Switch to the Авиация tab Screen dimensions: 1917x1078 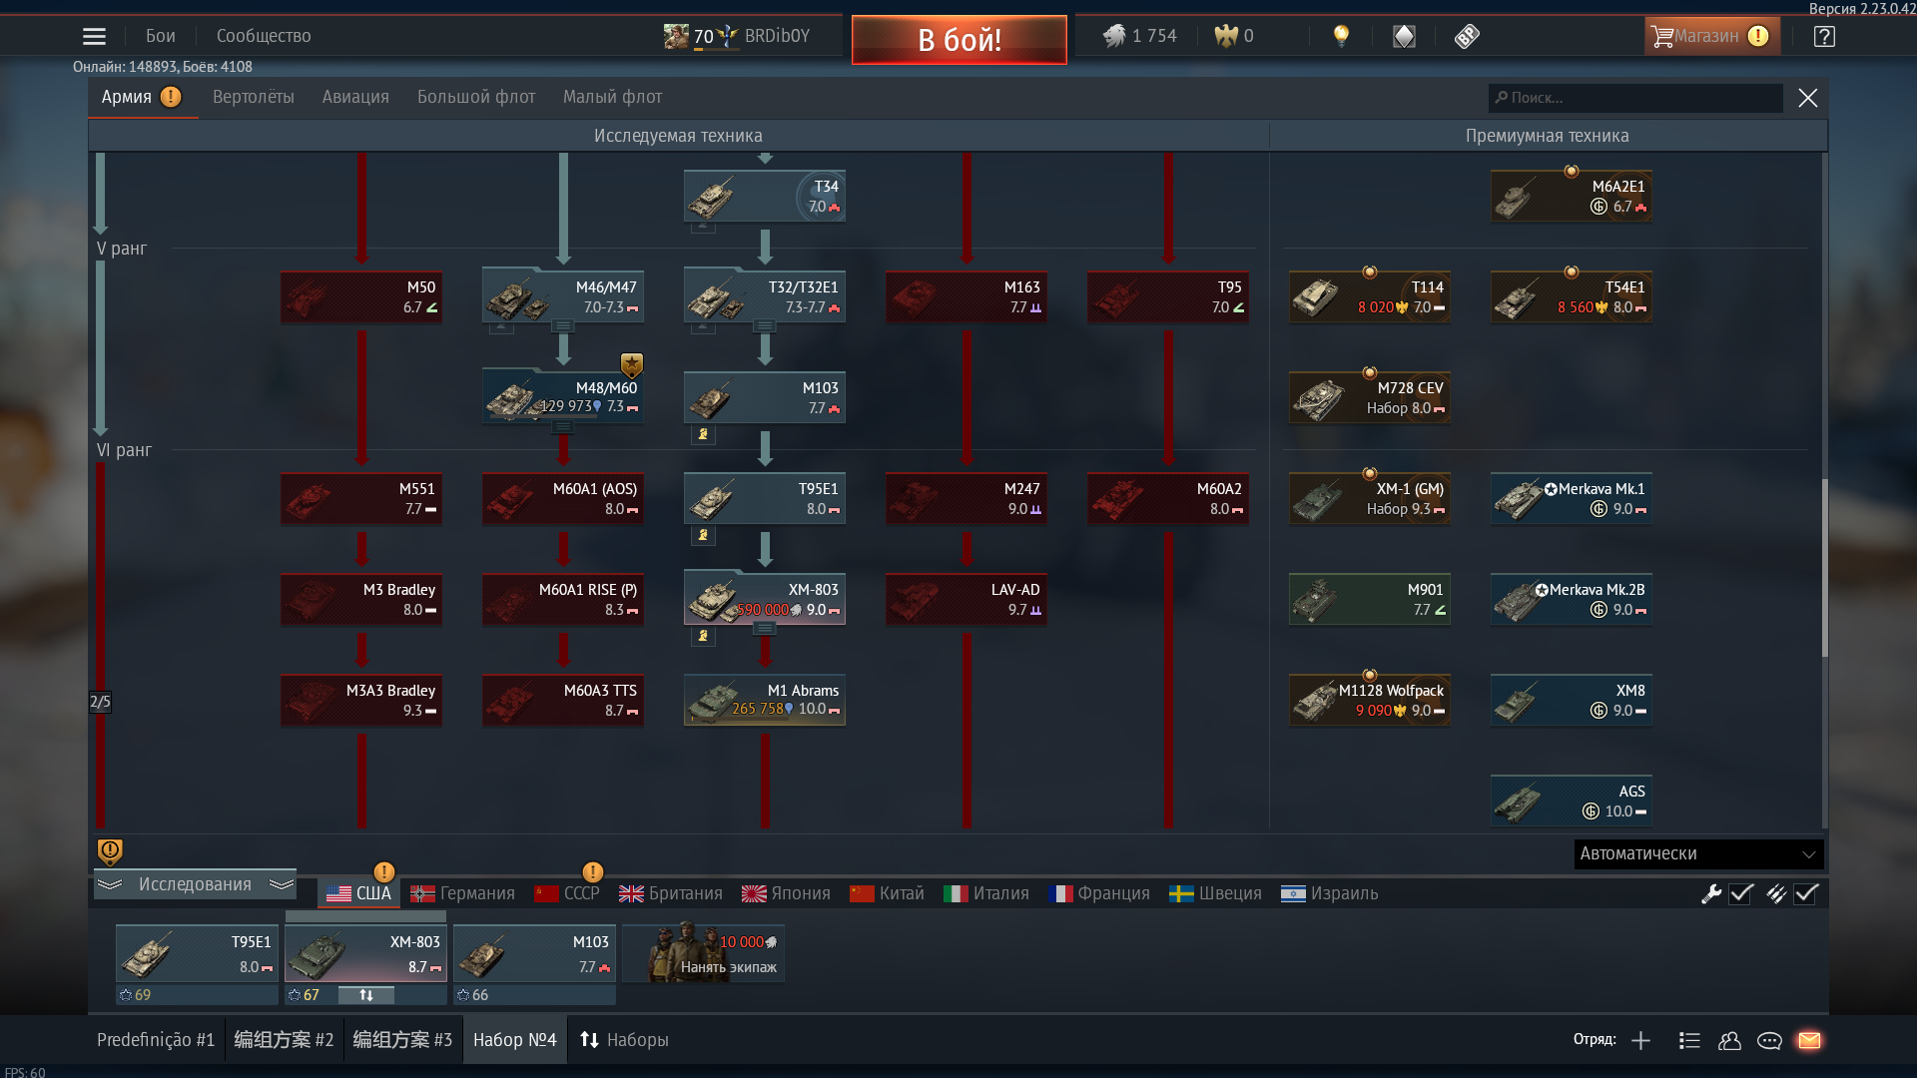(355, 97)
